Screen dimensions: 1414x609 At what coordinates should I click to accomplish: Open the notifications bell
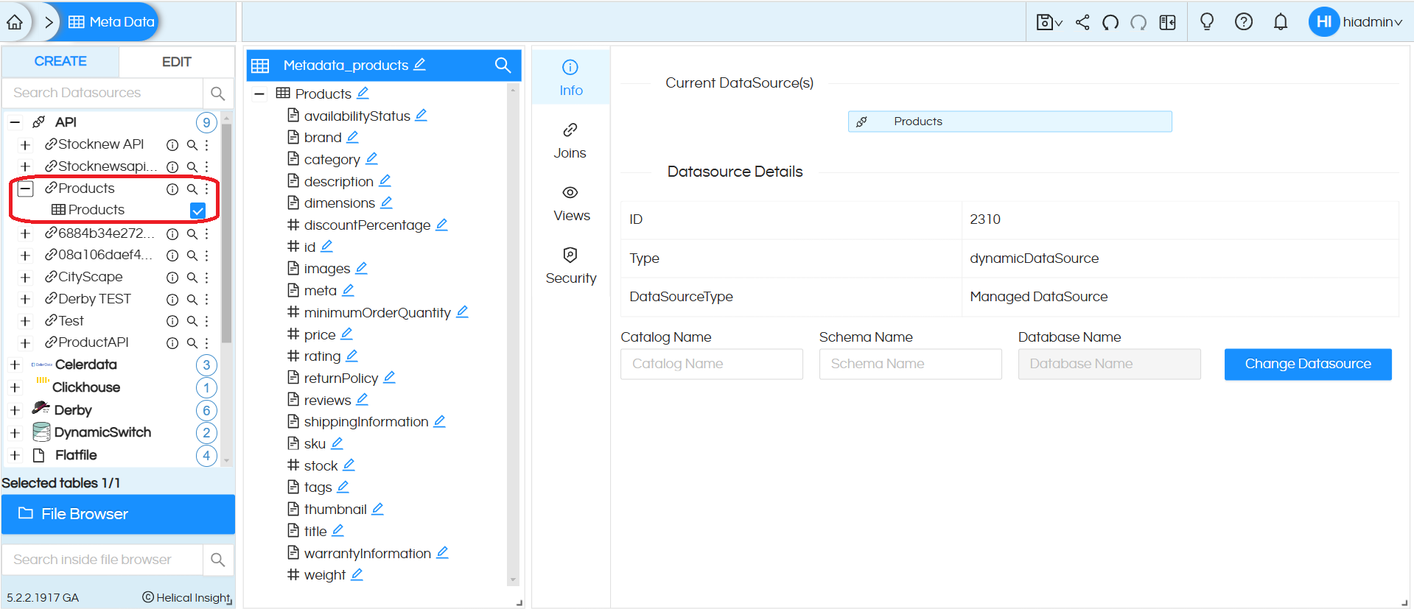tap(1281, 22)
